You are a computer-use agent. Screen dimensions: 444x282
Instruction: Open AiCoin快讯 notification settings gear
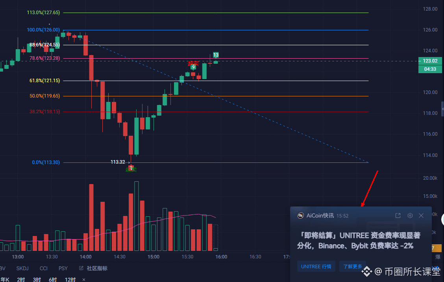[410, 216]
